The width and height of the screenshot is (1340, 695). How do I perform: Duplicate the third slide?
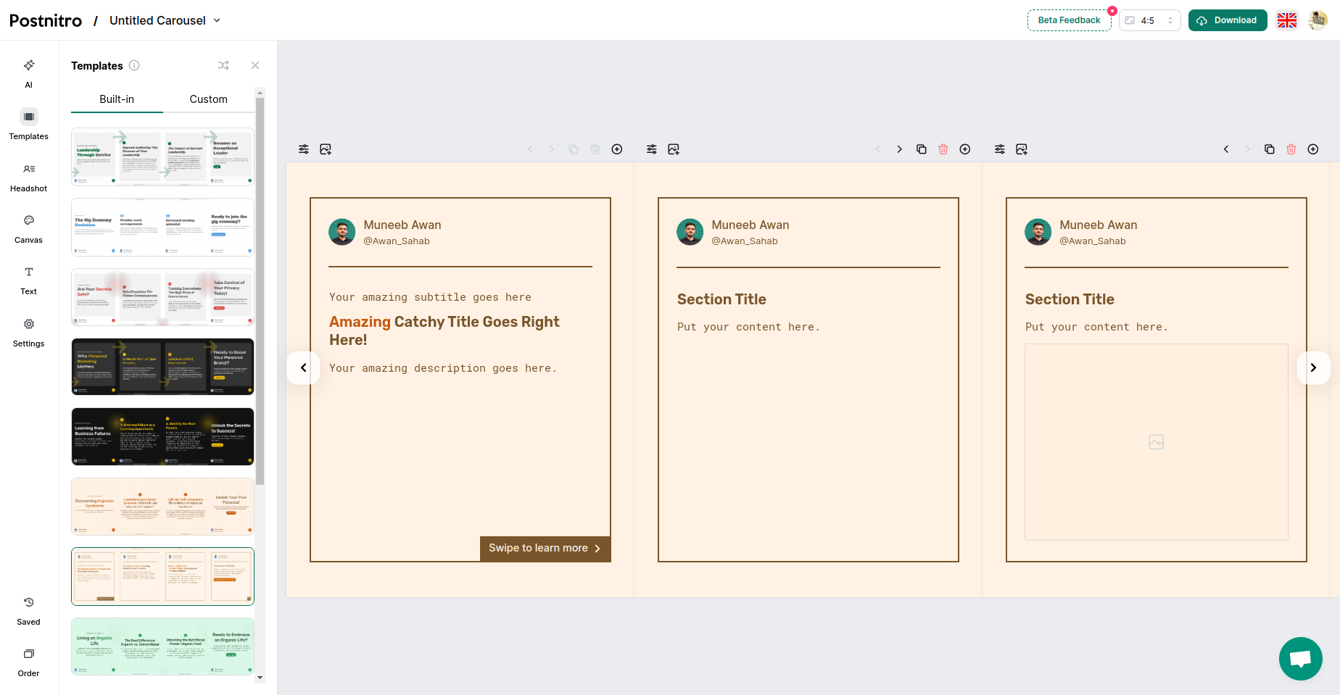tap(1270, 149)
